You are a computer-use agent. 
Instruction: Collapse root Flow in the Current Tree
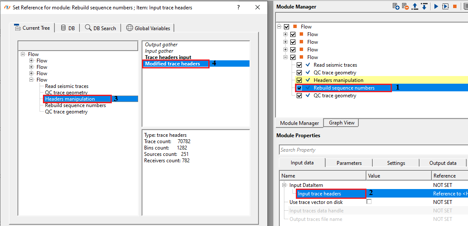tap(23, 54)
